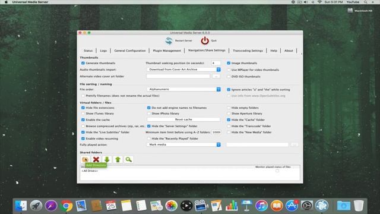Open Plugin Management tab
Image resolution: width=380 pixels, height=214 pixels.
167,51
